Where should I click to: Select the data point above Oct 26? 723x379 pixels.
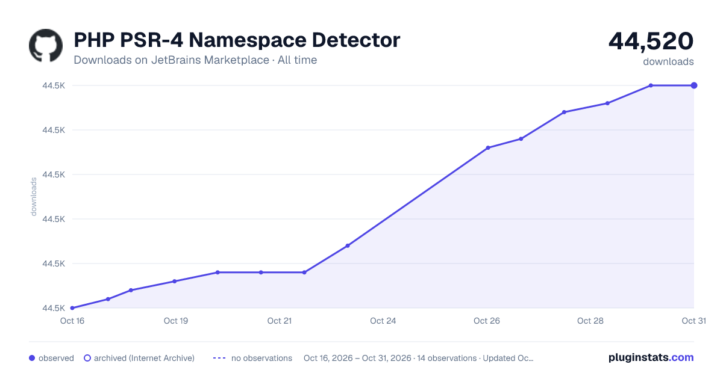(x=487, y=147)
